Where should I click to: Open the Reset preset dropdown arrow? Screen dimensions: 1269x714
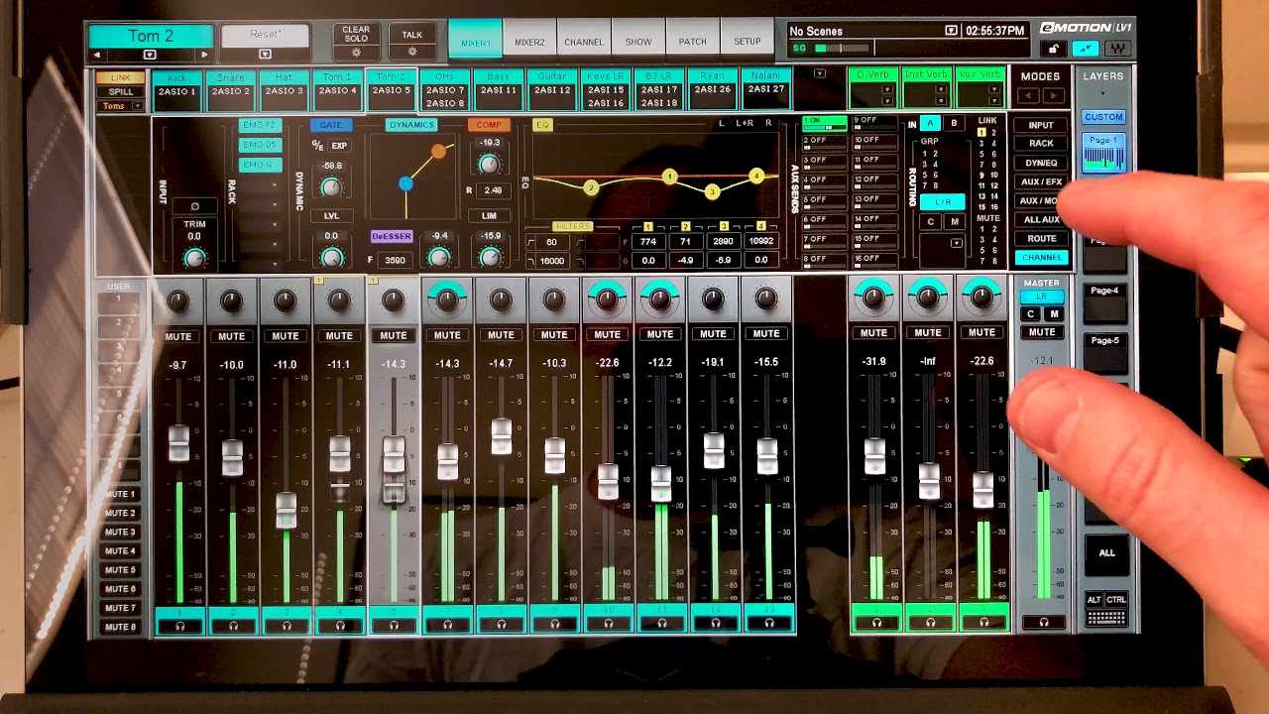(265, 54)
